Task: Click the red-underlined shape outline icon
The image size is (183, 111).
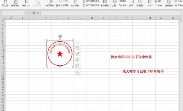Action: pos(78,66)
